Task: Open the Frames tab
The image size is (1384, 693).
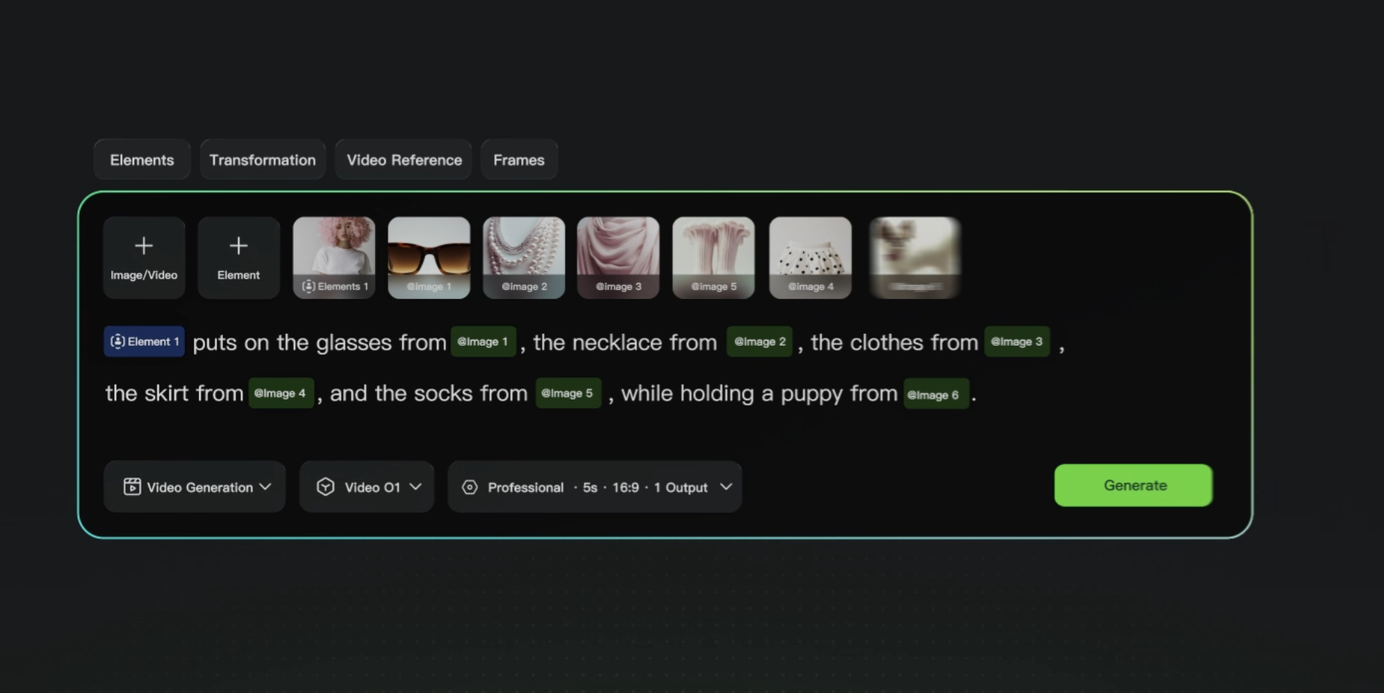Action: pyautogui.click(x=519, y=160)
